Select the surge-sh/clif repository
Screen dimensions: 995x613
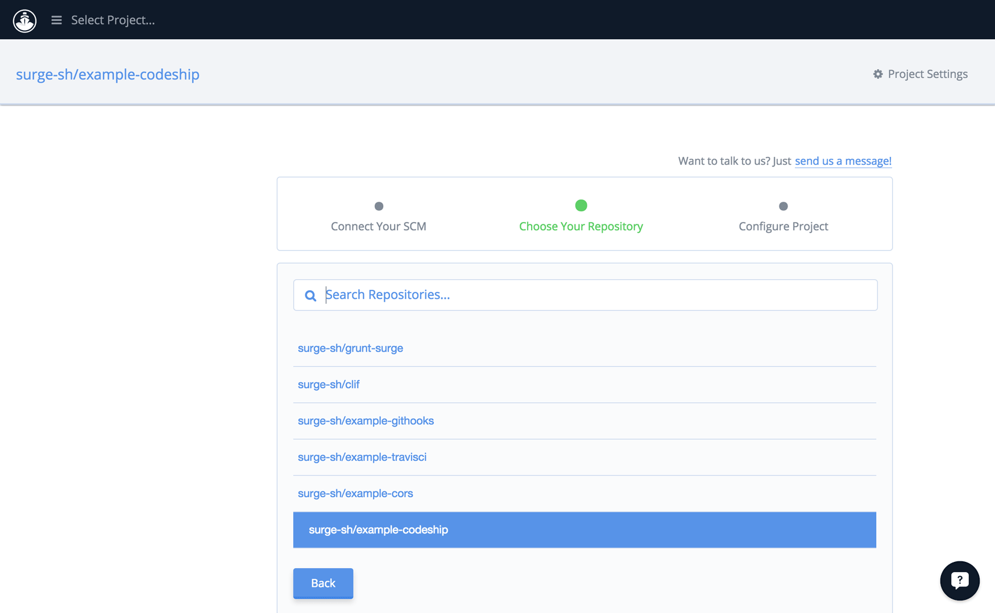pos(584,385)
